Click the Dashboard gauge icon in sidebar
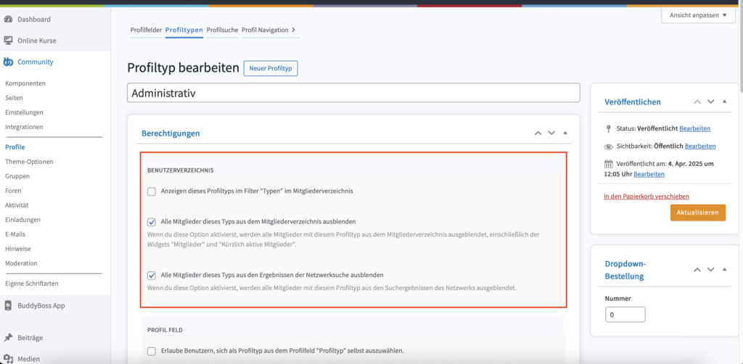Viewport: 743px width, 364px height. [9, 19]
